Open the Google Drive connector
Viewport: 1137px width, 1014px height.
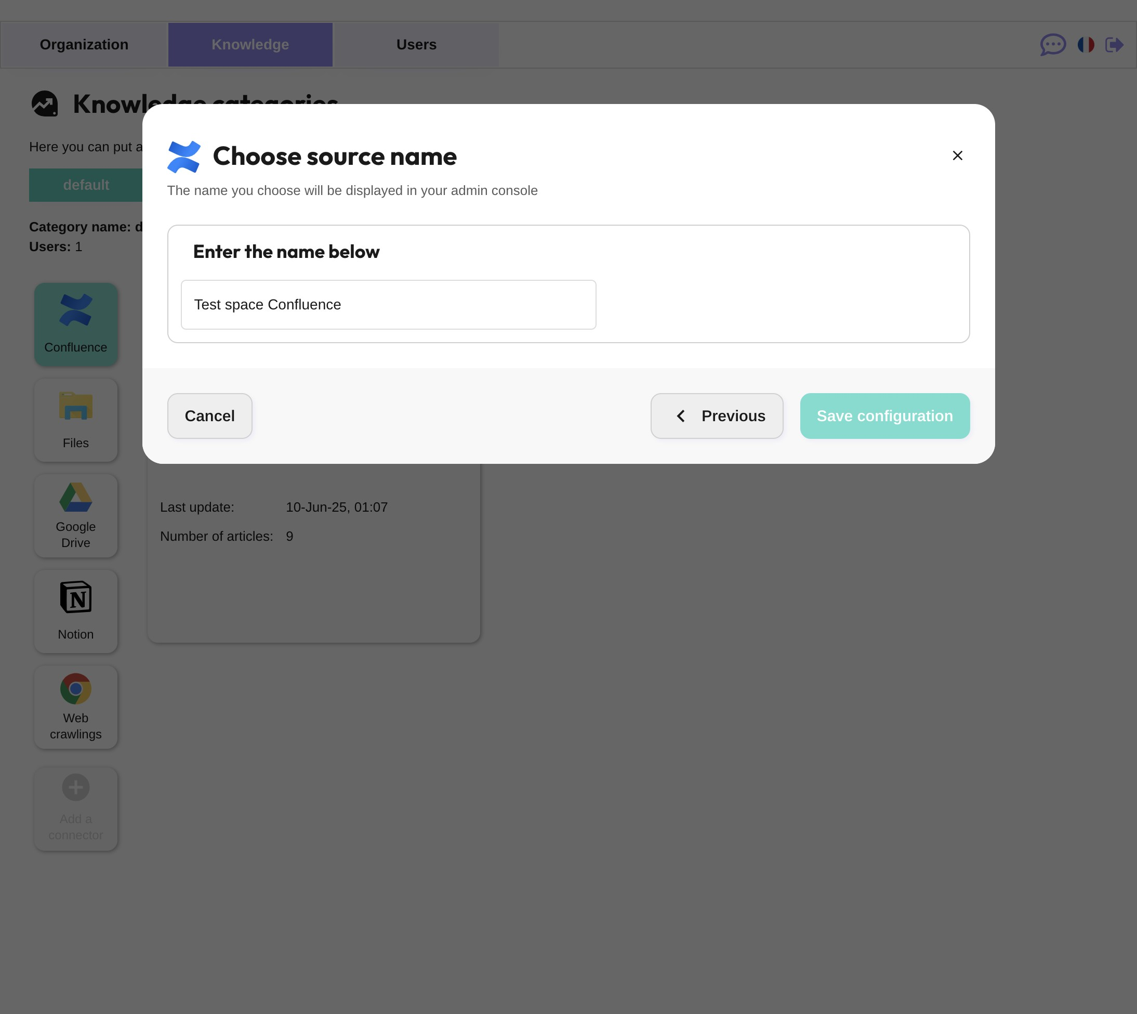pos(76,515)
